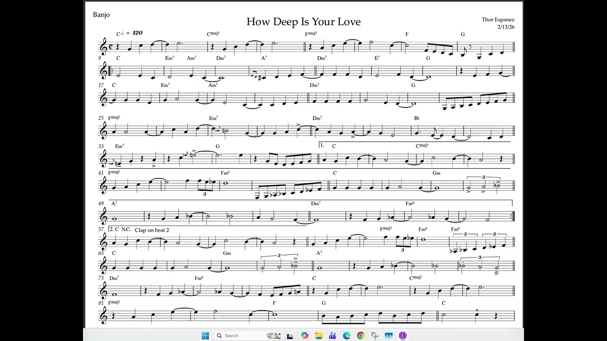This screenshot has height=341, width=607.
Task: Open Google Chrome from the taskbar
Action: pyautogui.click(x=360, y=335)
